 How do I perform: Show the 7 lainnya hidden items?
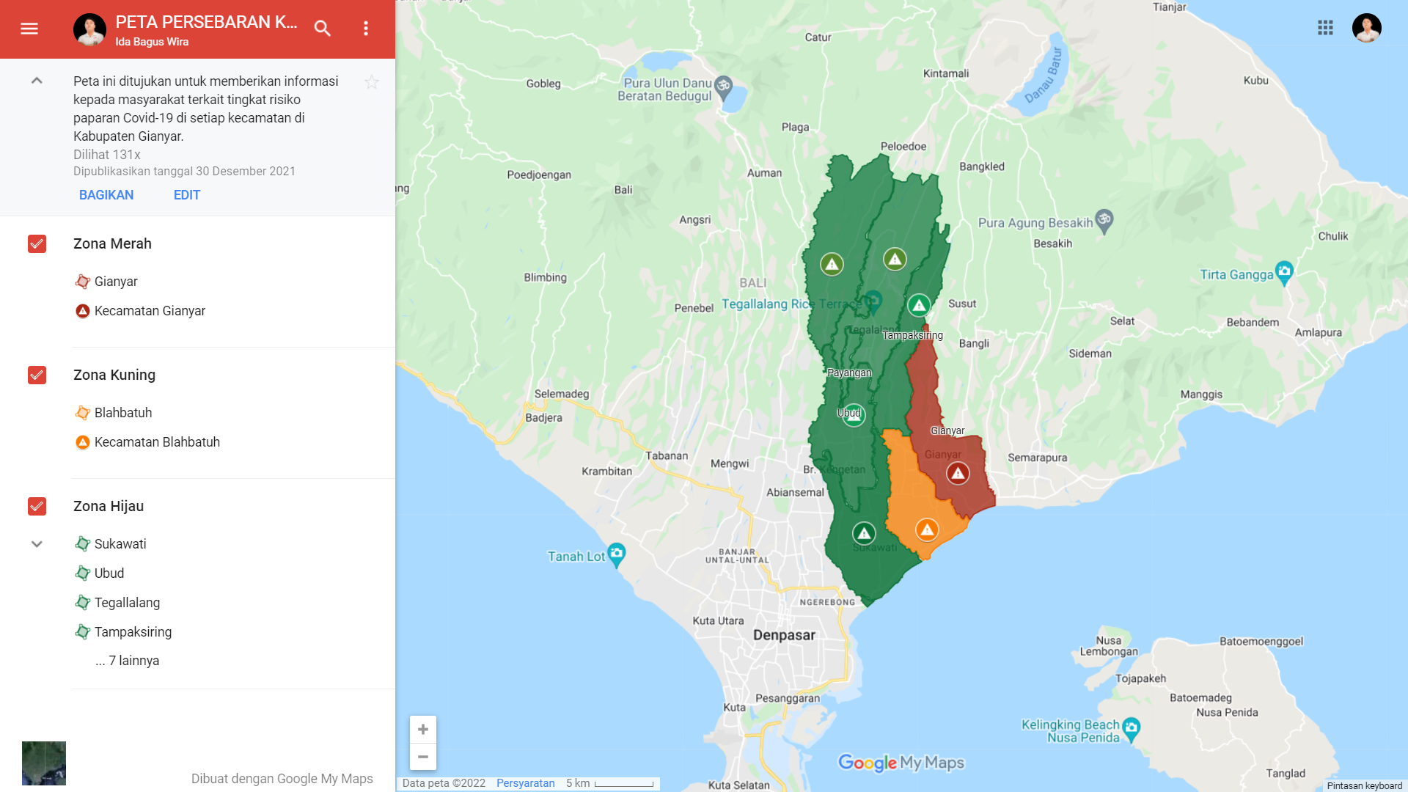click(x=128, y=661)
